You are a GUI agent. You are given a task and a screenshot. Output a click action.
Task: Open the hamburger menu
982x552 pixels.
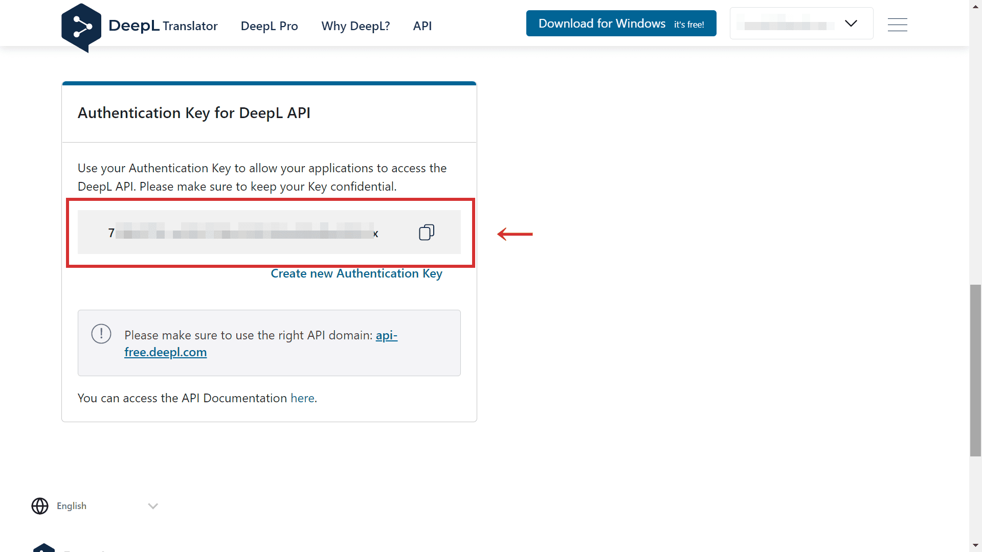[x=898, y=25]
